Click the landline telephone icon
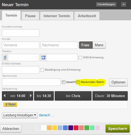This screenshot has width=131, height=135. click(43, 57)
